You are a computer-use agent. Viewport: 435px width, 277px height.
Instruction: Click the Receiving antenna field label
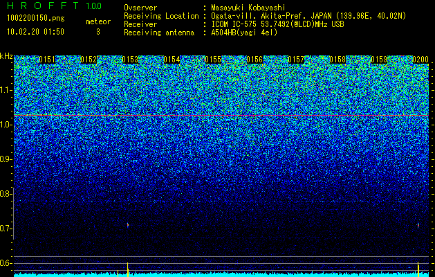(x=159, y=33)
